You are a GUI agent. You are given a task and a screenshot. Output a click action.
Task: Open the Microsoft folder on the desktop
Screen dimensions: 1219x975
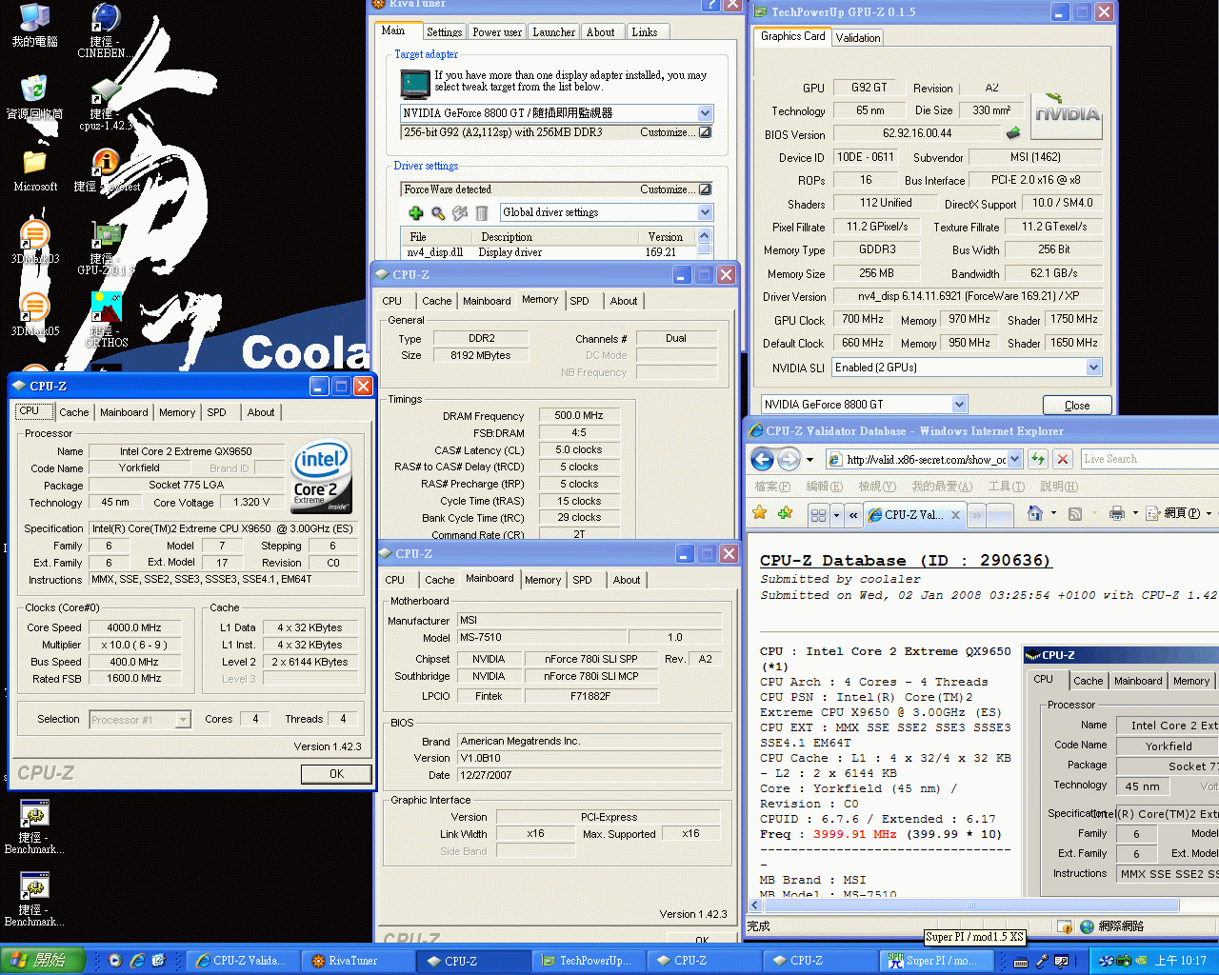tap(35, 169)
